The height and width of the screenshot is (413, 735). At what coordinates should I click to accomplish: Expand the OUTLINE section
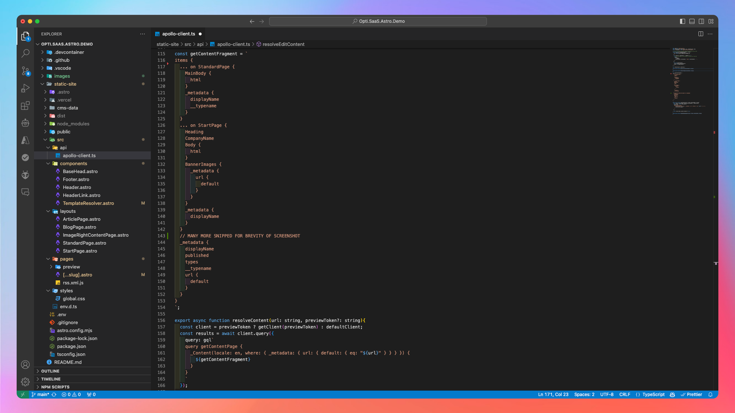(50, 371)
